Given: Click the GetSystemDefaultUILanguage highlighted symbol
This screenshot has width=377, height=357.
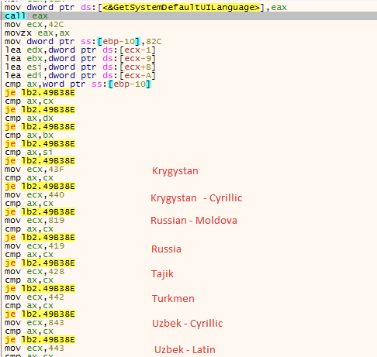Looking at the screenshot, I should coord(181,7).
